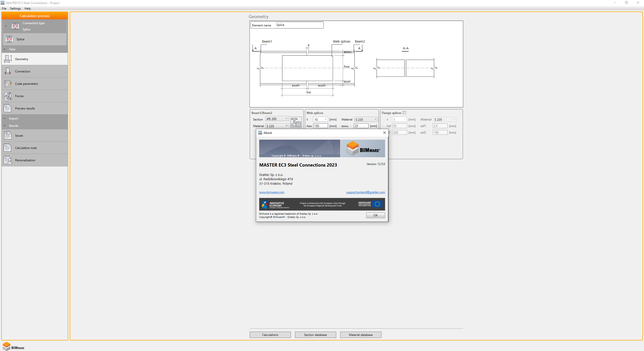Open the www.bimware.com link
The height and width of the screenshot is (351, 644).
coord(272,192)
